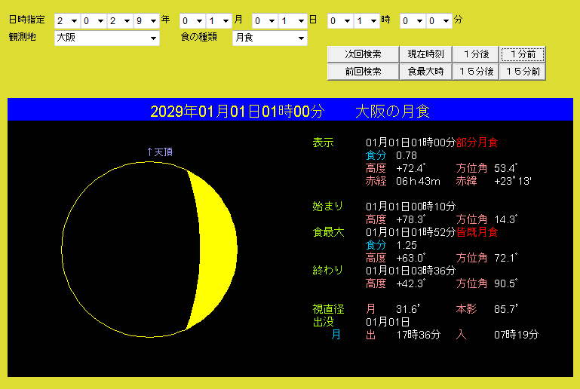The height and width of the screenshot is (389, 580).
Task: Step back one minute with 1分前
Action: (x=523, y=54)
